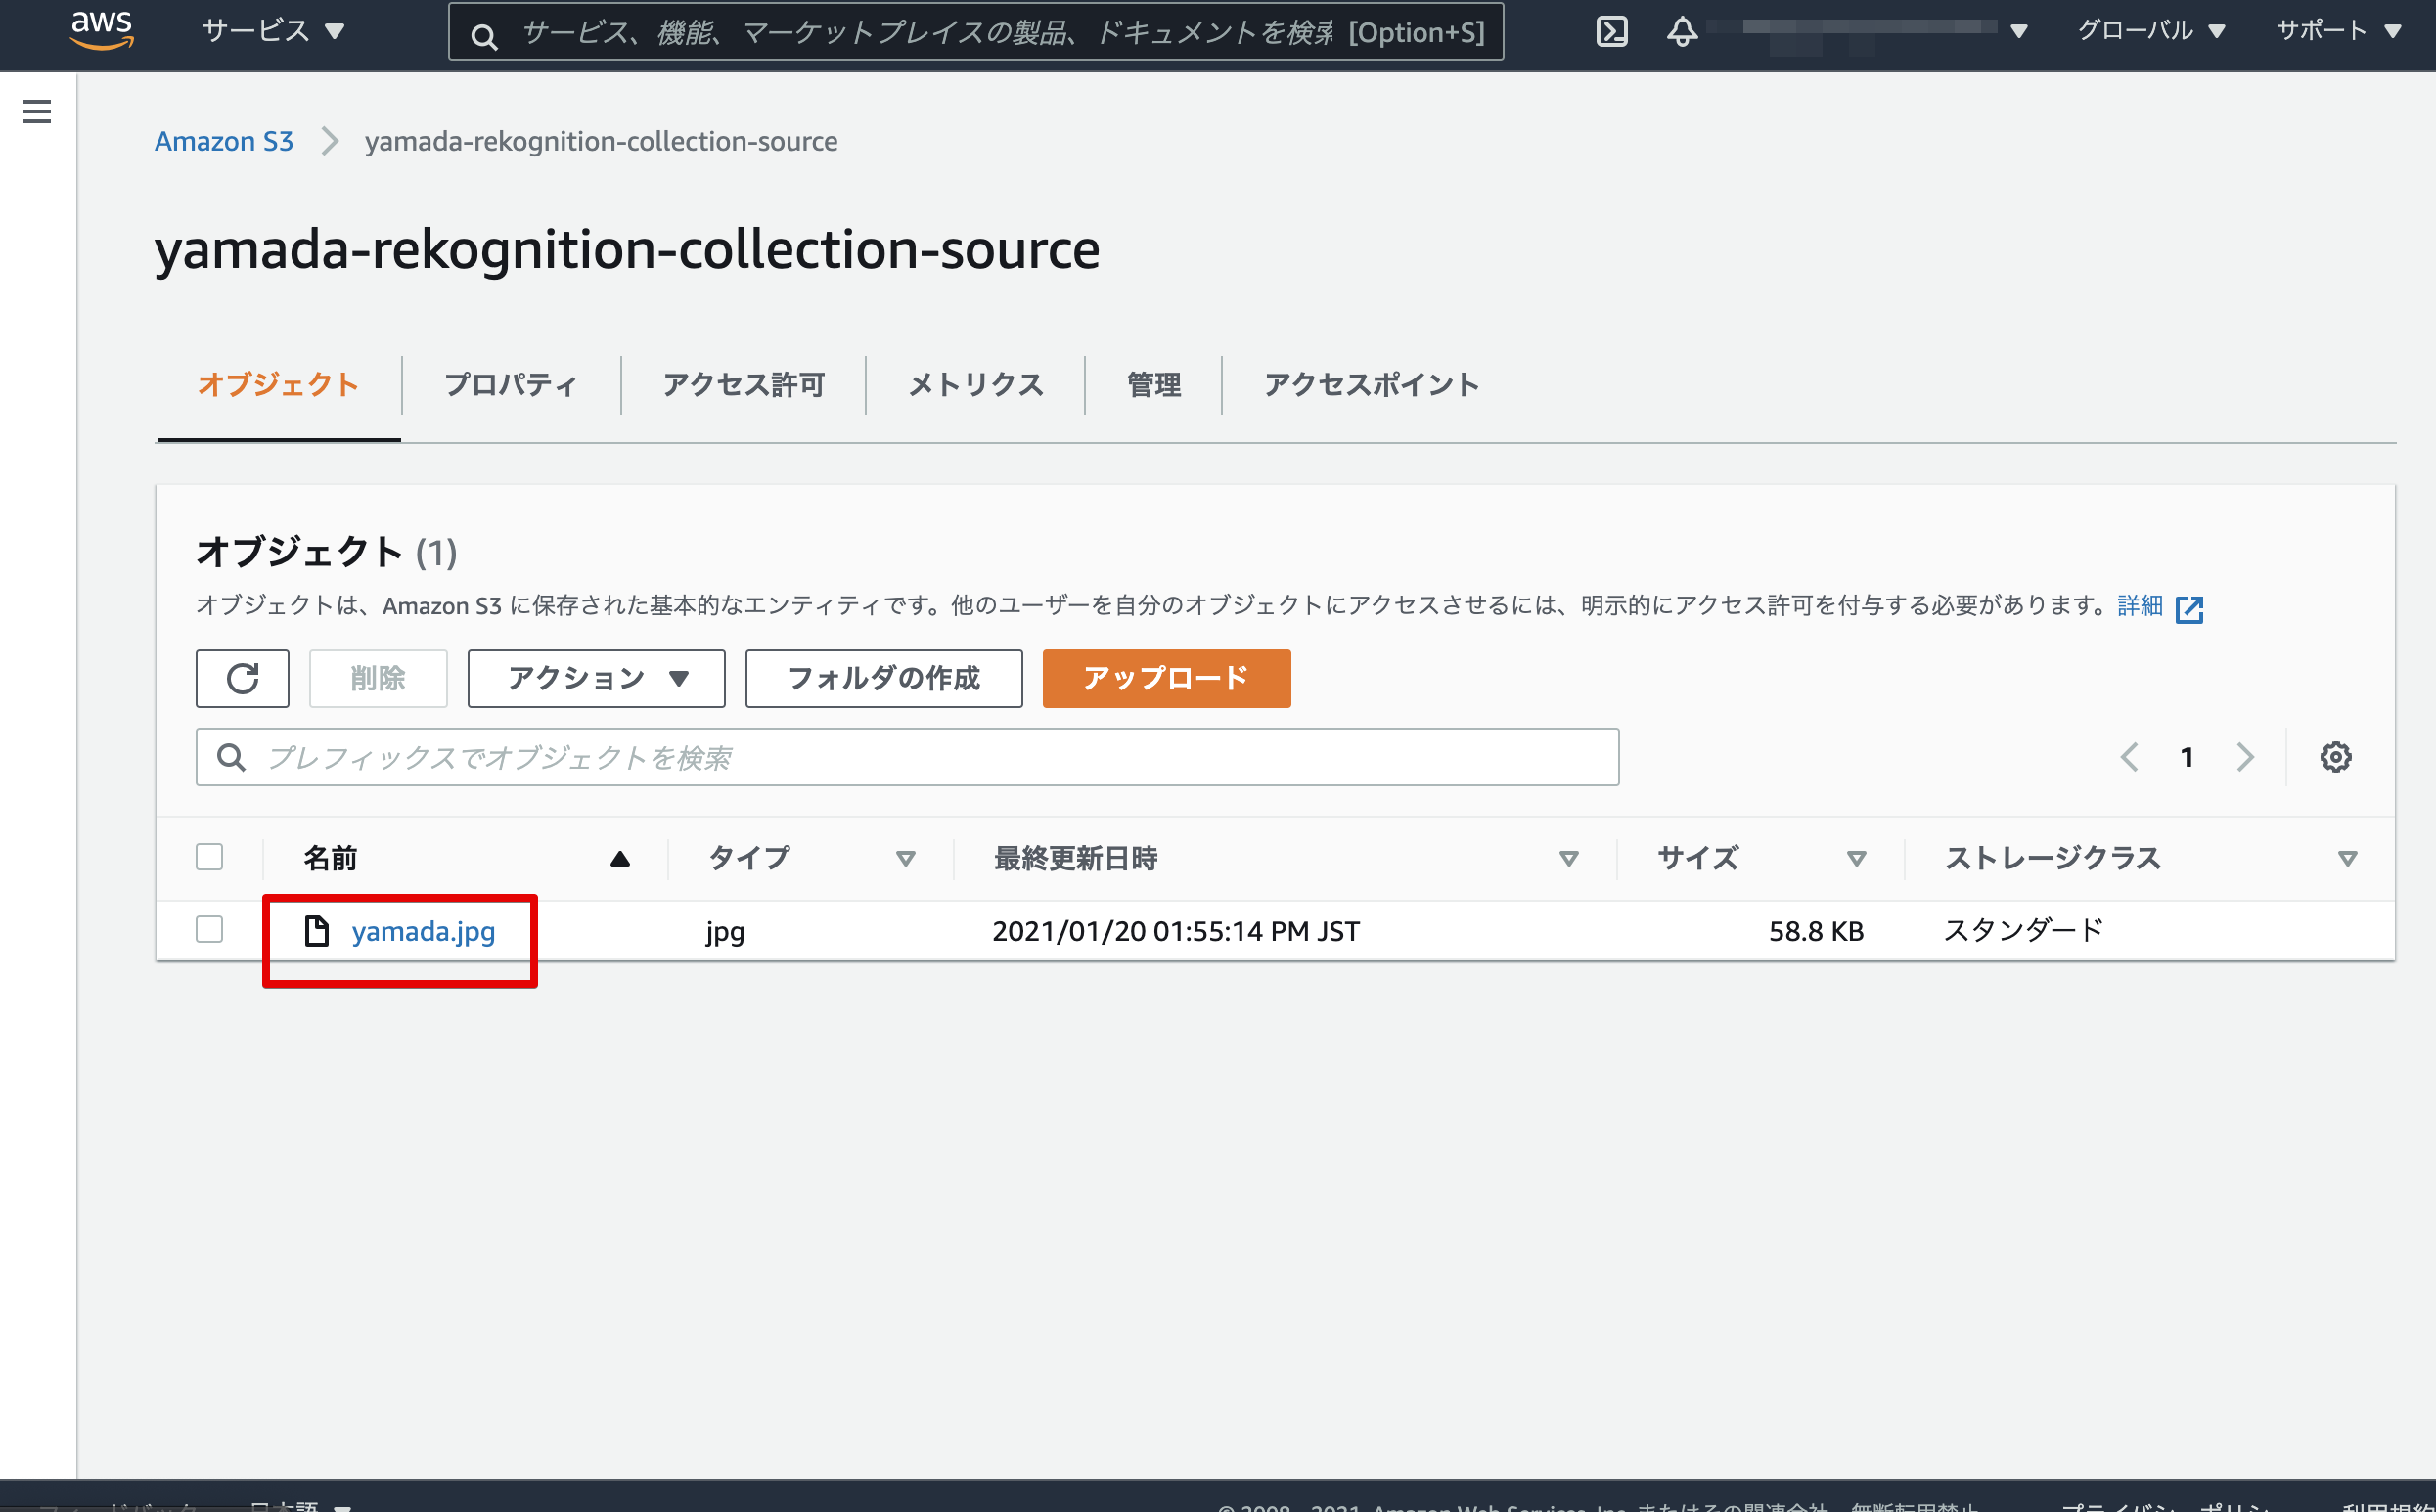Click the jpg type cell
The height and width of the screenshot is (1512, 2436).
(725, 932)
